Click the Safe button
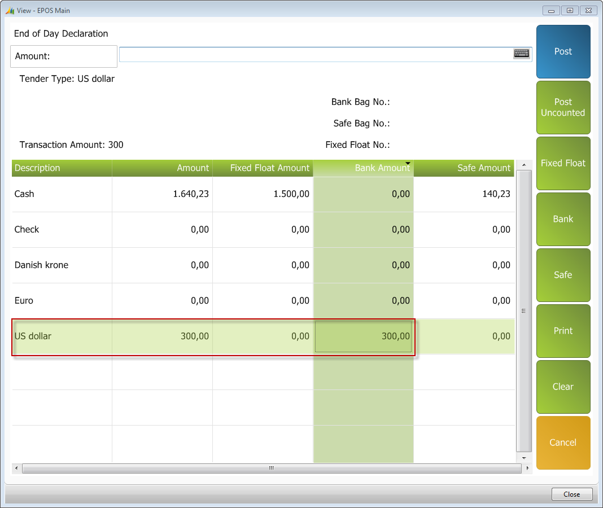Viewport: 603px width, 508px height. click(x=563, y=275)
